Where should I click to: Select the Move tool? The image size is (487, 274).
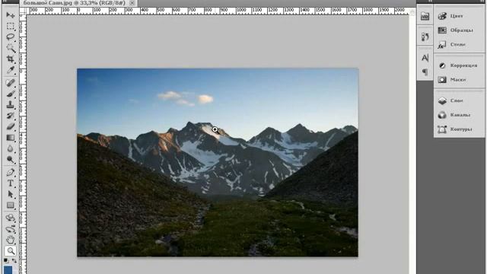pos(11,15)
